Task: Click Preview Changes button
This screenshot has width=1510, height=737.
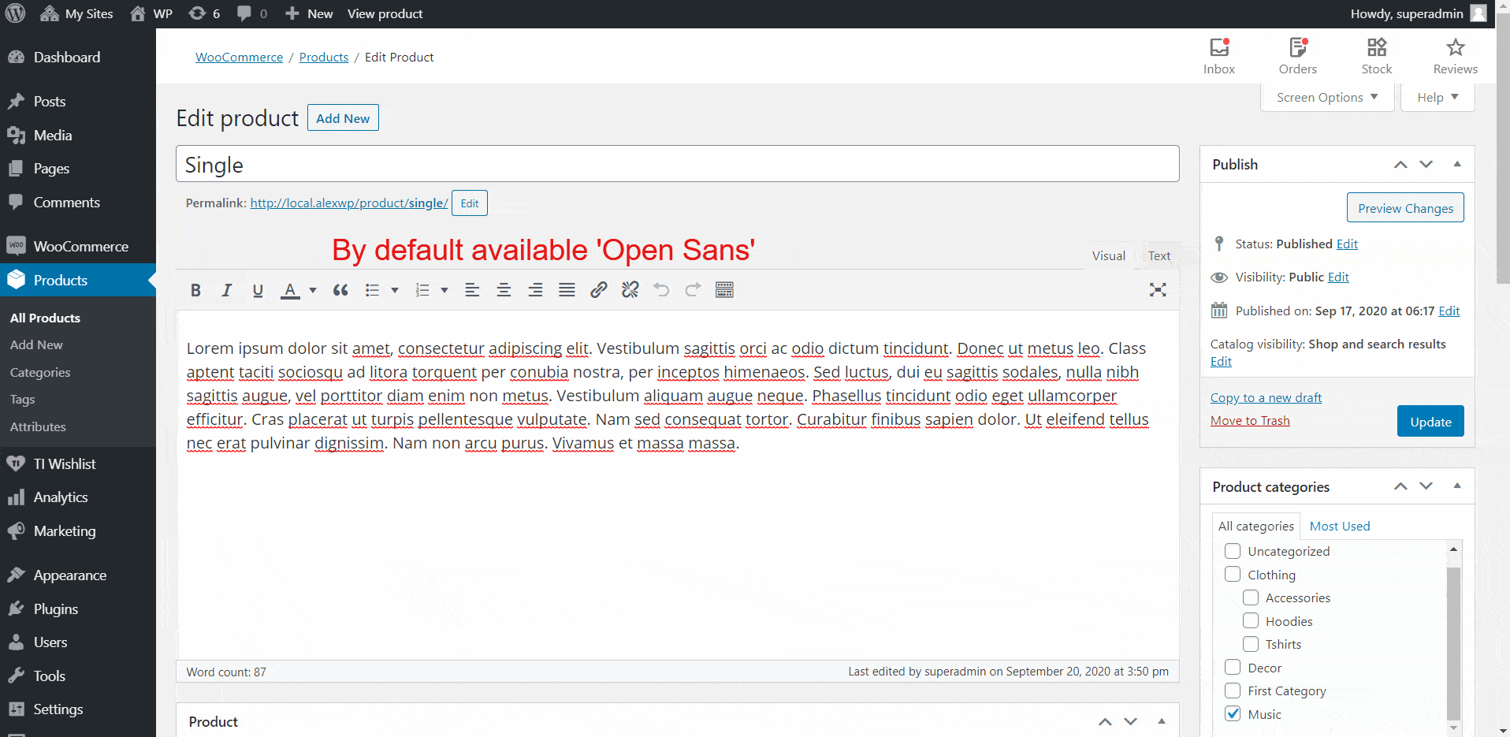Action: click(x=1405, y=208)
